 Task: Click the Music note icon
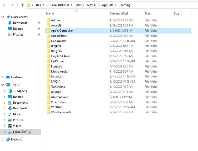pos(10,114)
